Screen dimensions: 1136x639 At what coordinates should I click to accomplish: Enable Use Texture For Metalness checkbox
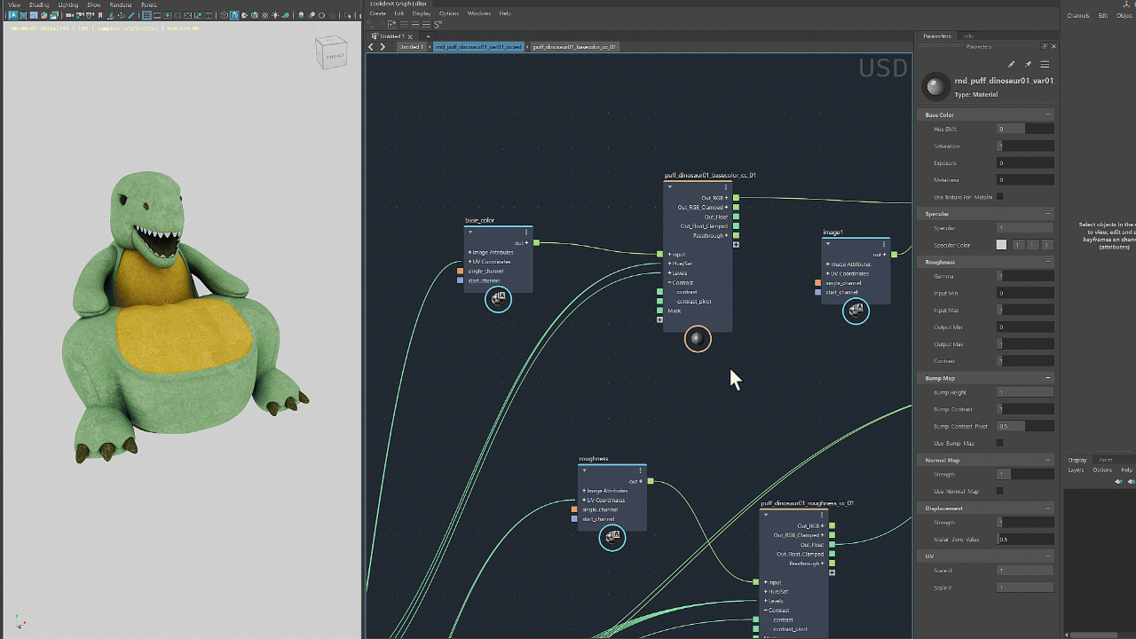point(999,197)
